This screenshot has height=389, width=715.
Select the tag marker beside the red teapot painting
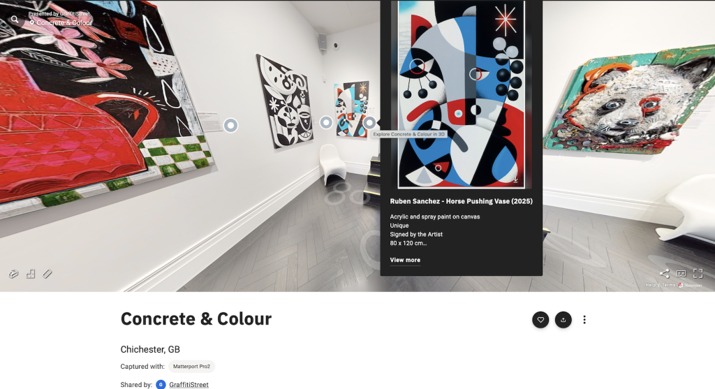[x=230, y=125]
